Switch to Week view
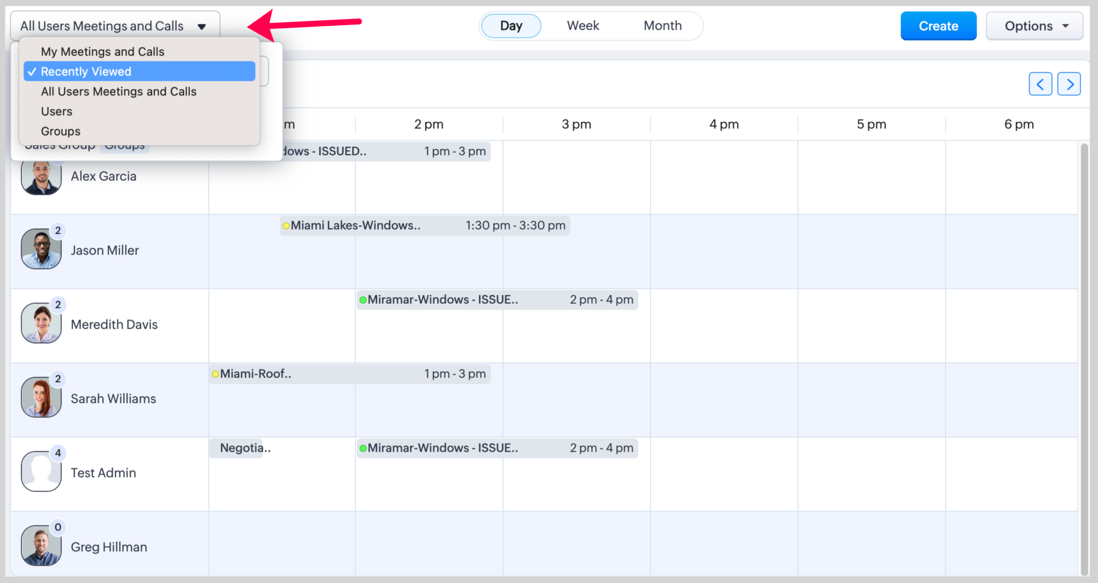This screenshot has width=1098, height=583. click(583, 26)
